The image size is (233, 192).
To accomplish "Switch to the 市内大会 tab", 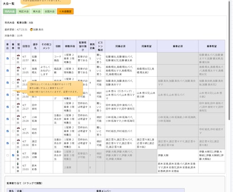I will tap(10, 12).
